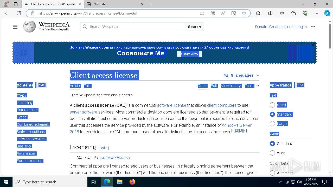
Task: Open the Copilot icon in Edge toolbar
Action: [x=327, y=13]
